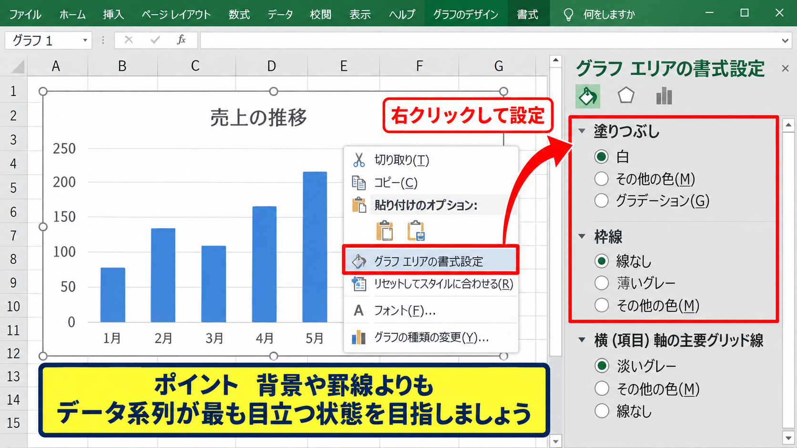Click the scissors icon for 切り取り
This screenshot has height=448, width=797.
click(x=358, y=160)
